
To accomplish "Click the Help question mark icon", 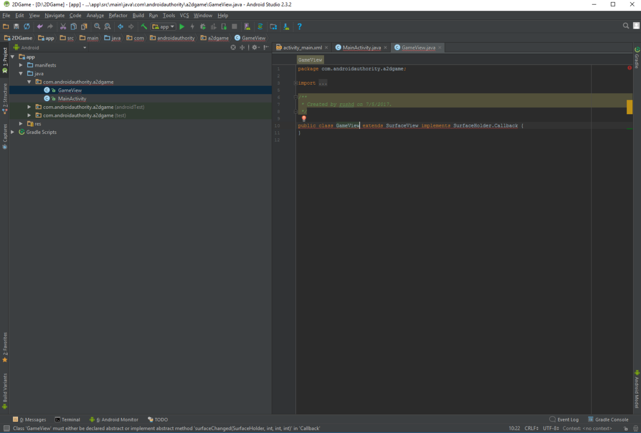I will point(299,27).
